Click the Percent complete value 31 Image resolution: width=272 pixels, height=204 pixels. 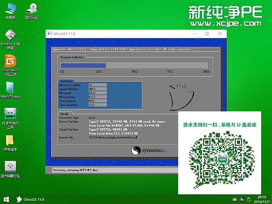tap(98, 85)
